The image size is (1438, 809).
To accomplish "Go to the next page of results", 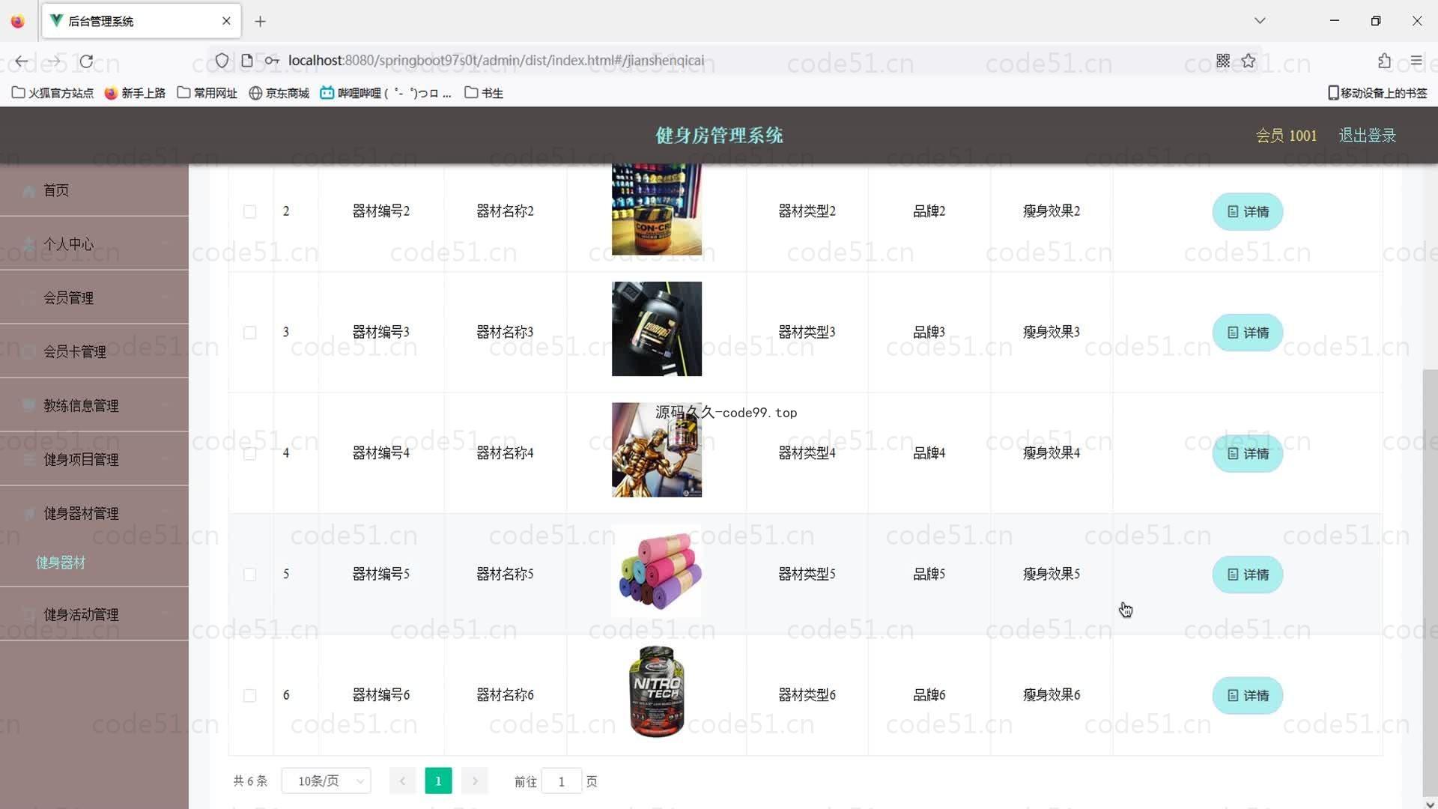I will pyautogui.click(x=475, y=781).
